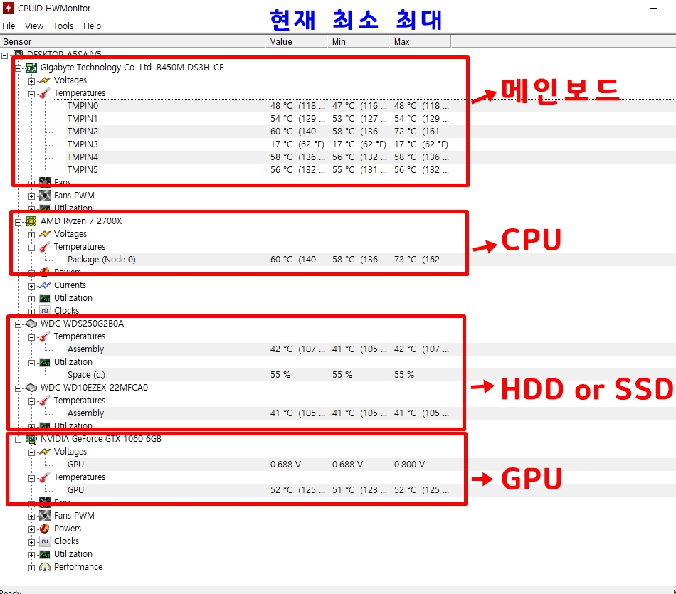Click the WDC WD10EZEX-22MFCA0 drive icon
The image size is (676, 594).
(31, 388)
